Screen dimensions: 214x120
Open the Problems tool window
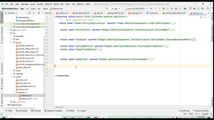(x=22, y=111)
